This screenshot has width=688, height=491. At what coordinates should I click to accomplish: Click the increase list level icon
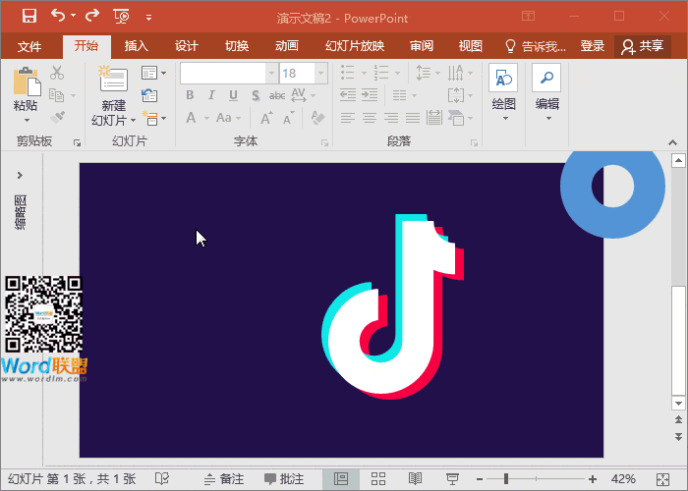pos(370,95)
